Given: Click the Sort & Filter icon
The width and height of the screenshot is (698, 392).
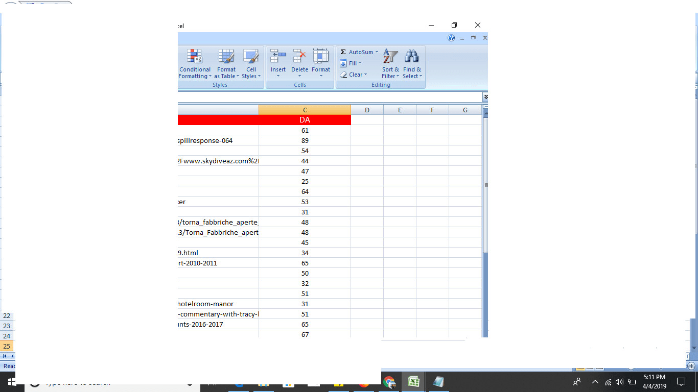Looking at the screenshot, I should click(x=390, y=56).
